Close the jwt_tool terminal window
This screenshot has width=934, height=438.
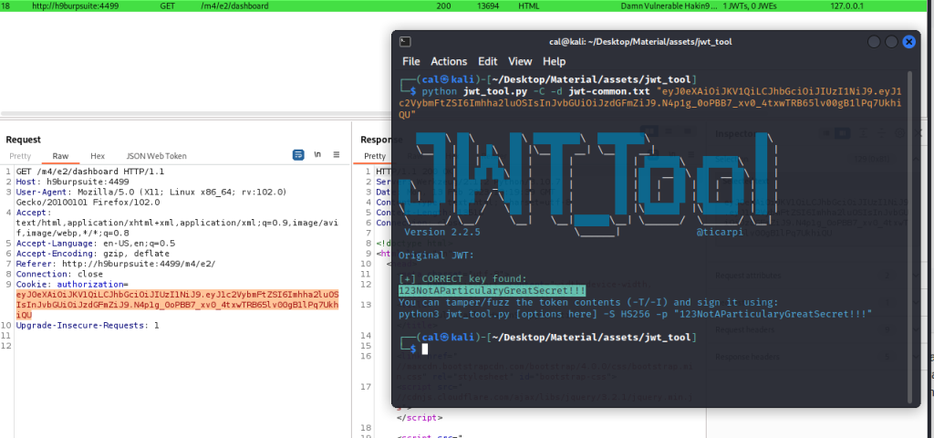(x=908, y=42)
